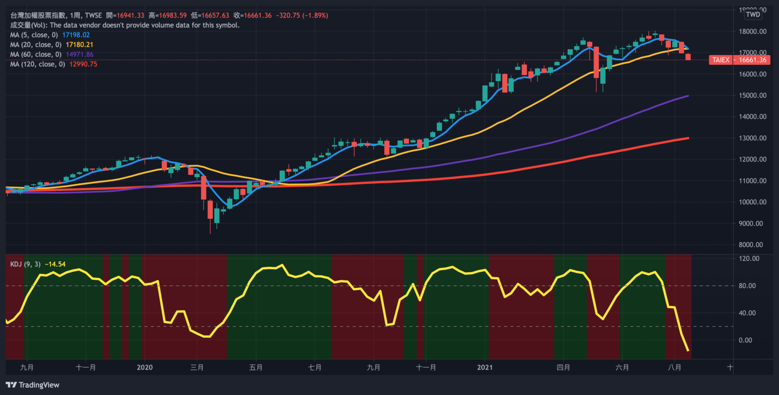Click the 台灣加權股票指數 symbol title
Screen dimensions: 779x395
click(38, 16)
